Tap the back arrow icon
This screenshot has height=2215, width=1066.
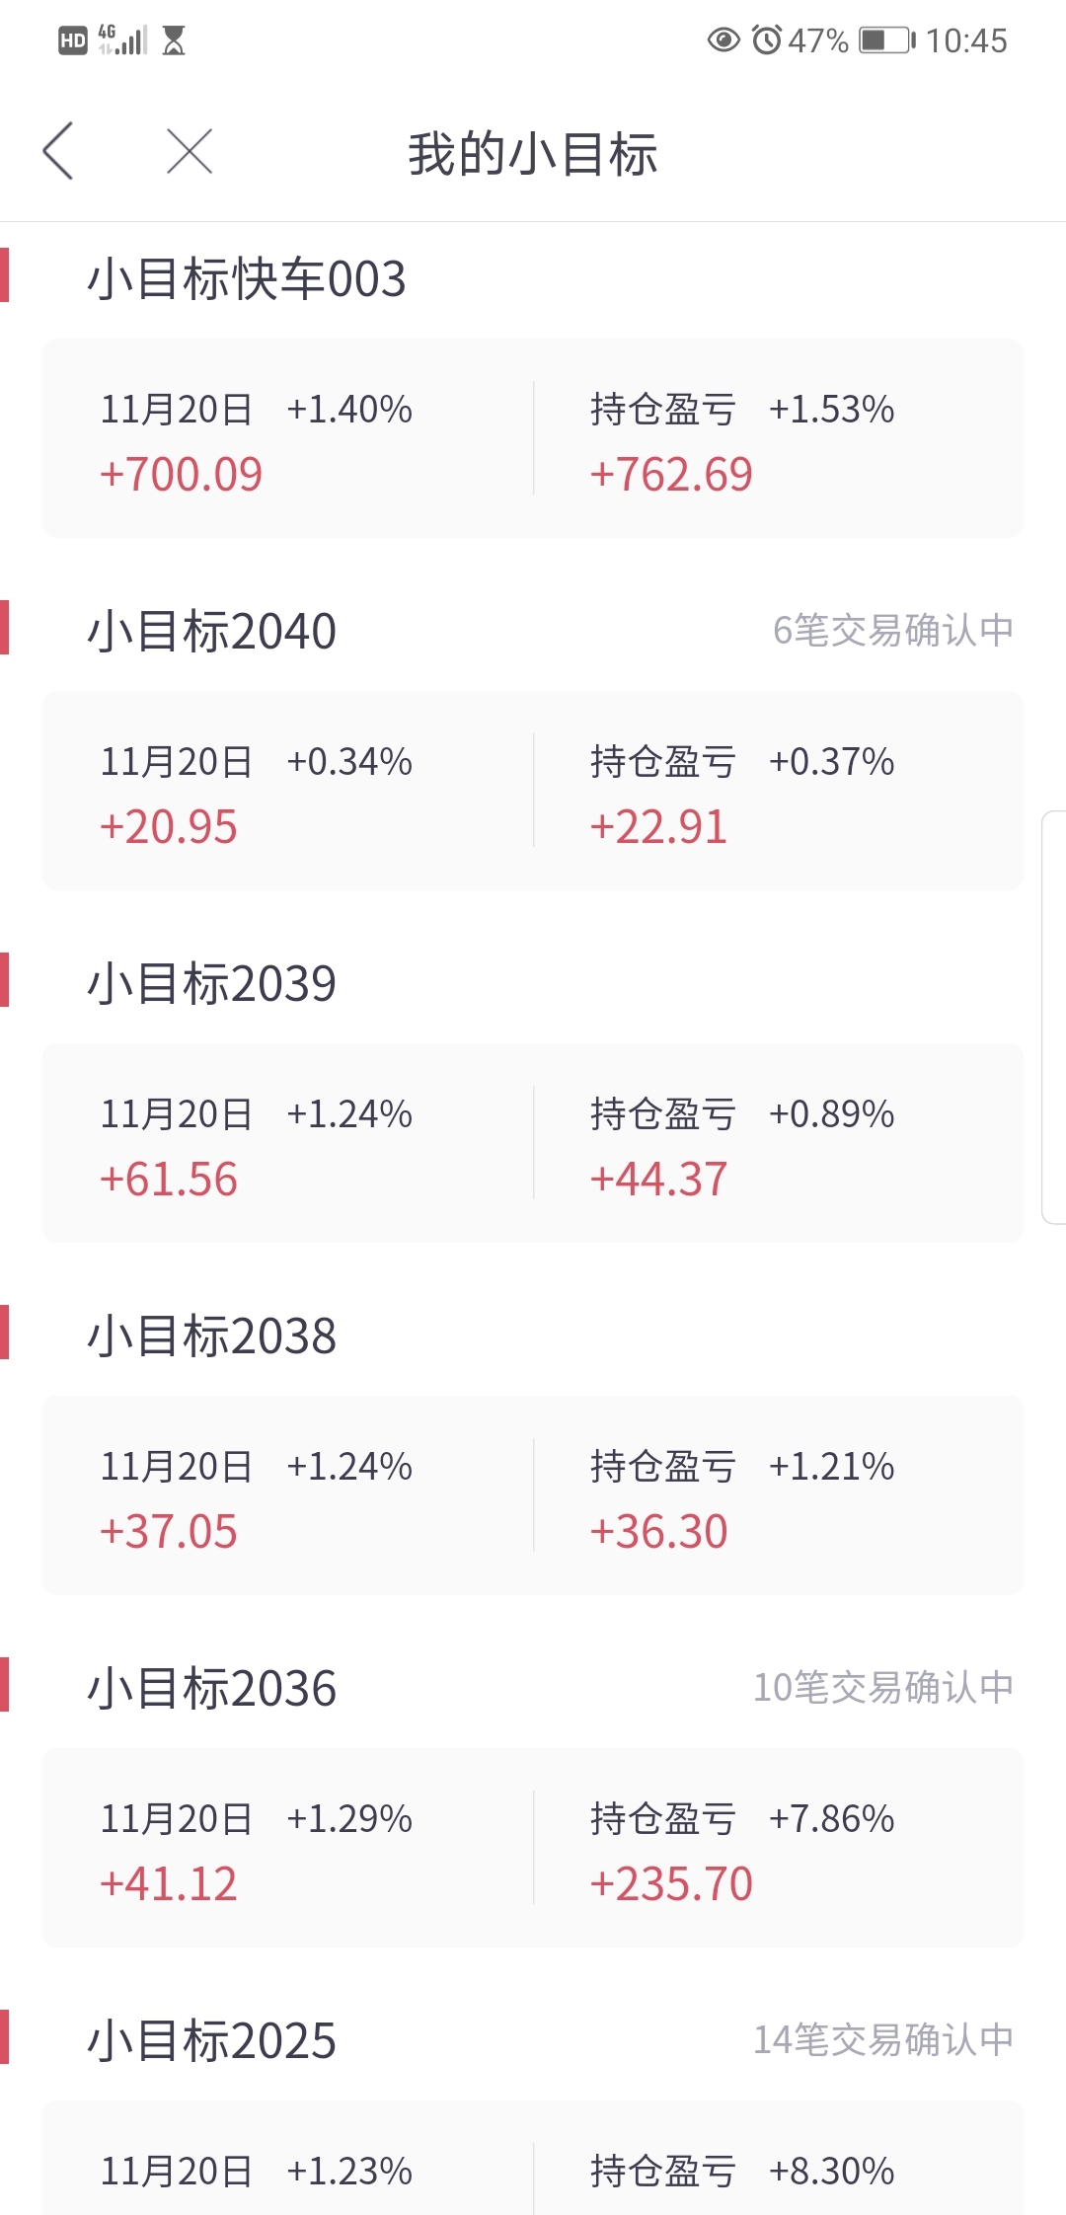click(x=58, y=151)
